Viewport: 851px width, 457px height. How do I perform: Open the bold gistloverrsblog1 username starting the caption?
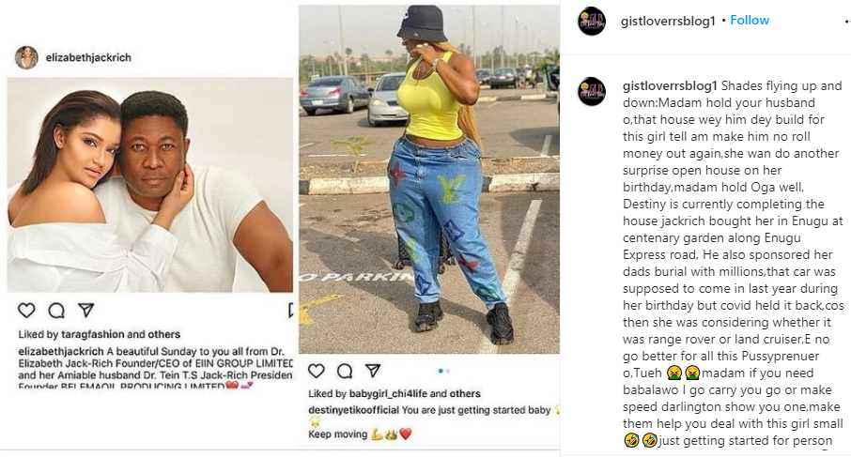(x=669, y=85)
